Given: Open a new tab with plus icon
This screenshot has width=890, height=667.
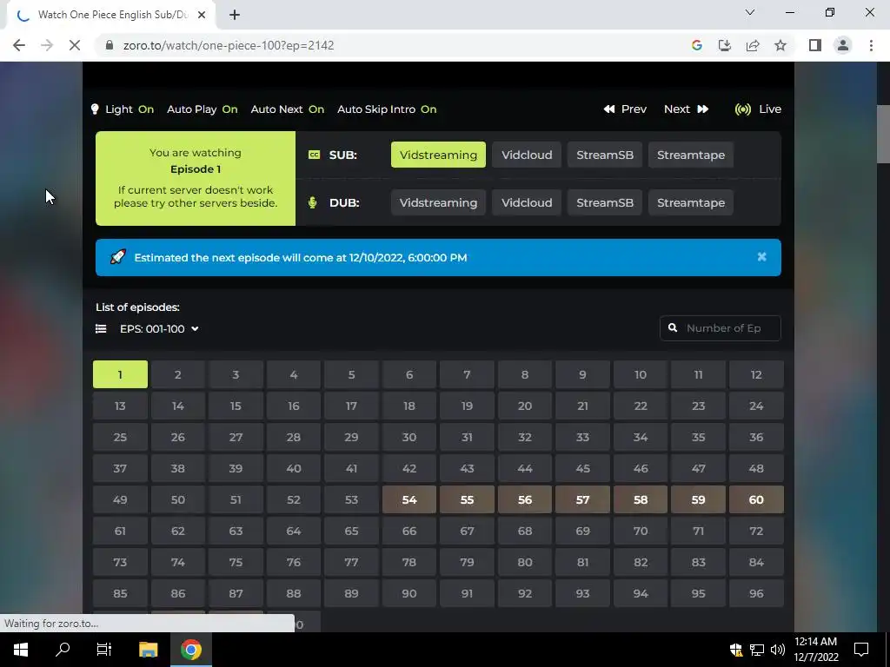Looking at the screenshot, I should click(235, 16).
